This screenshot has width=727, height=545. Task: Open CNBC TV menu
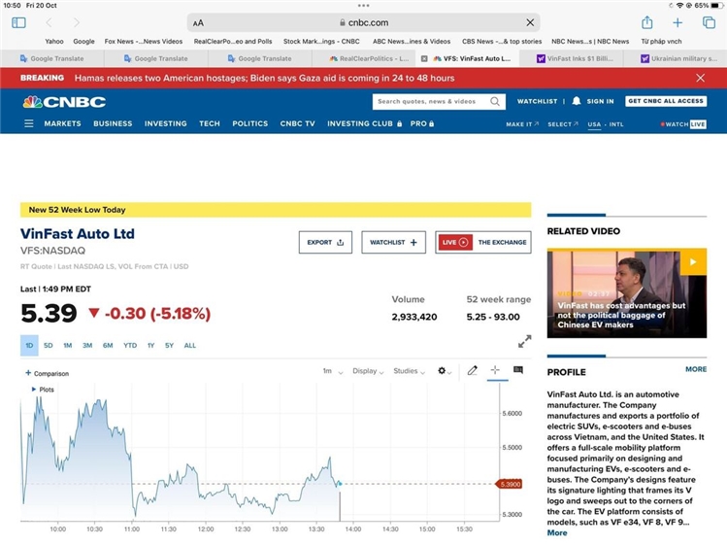(297, 123)
